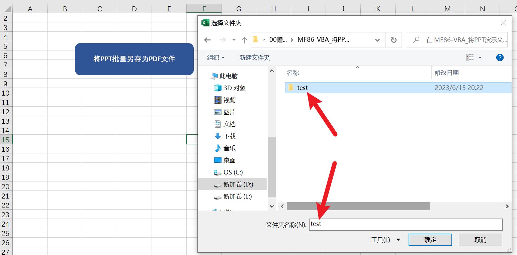
Task: Select column C header in Excel
Action: (x=100, y=9)
